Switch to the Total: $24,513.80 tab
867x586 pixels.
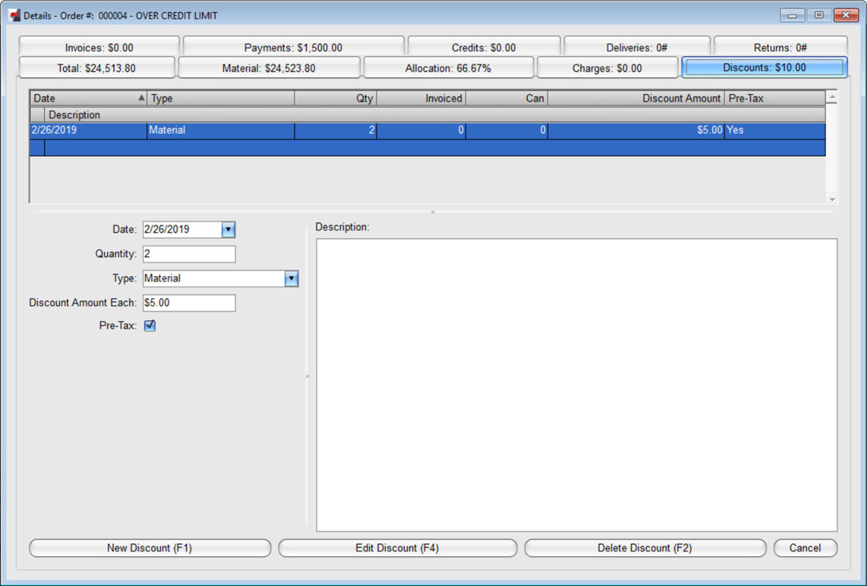[x=97, y=68]
